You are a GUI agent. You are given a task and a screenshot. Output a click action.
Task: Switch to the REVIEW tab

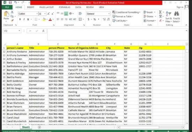coord(90,7)
